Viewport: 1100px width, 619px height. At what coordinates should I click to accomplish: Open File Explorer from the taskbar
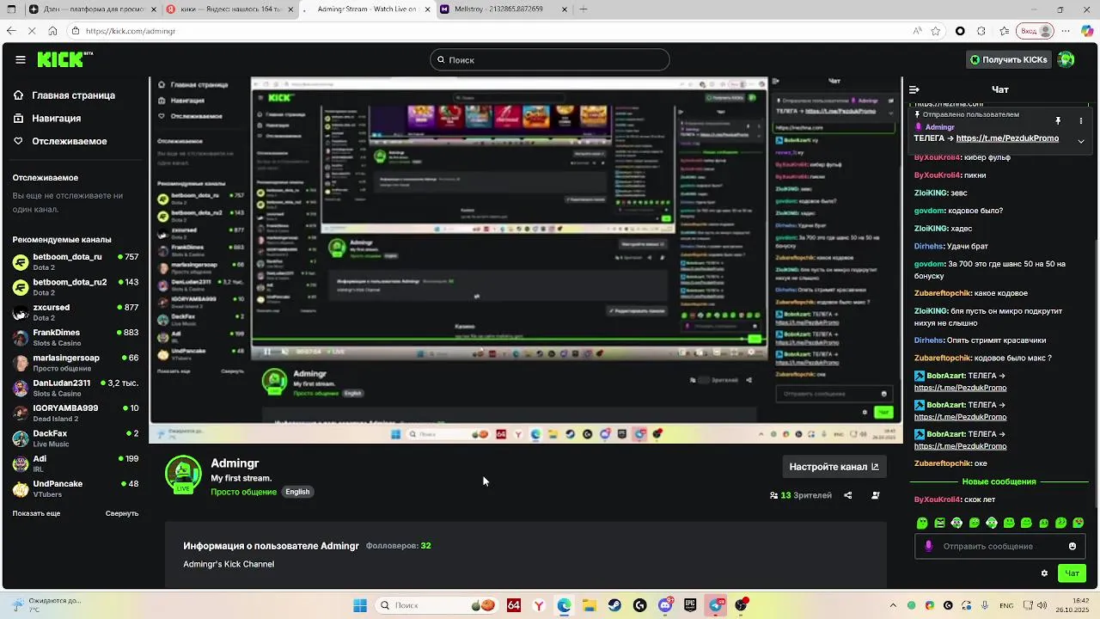pos(590,605)
